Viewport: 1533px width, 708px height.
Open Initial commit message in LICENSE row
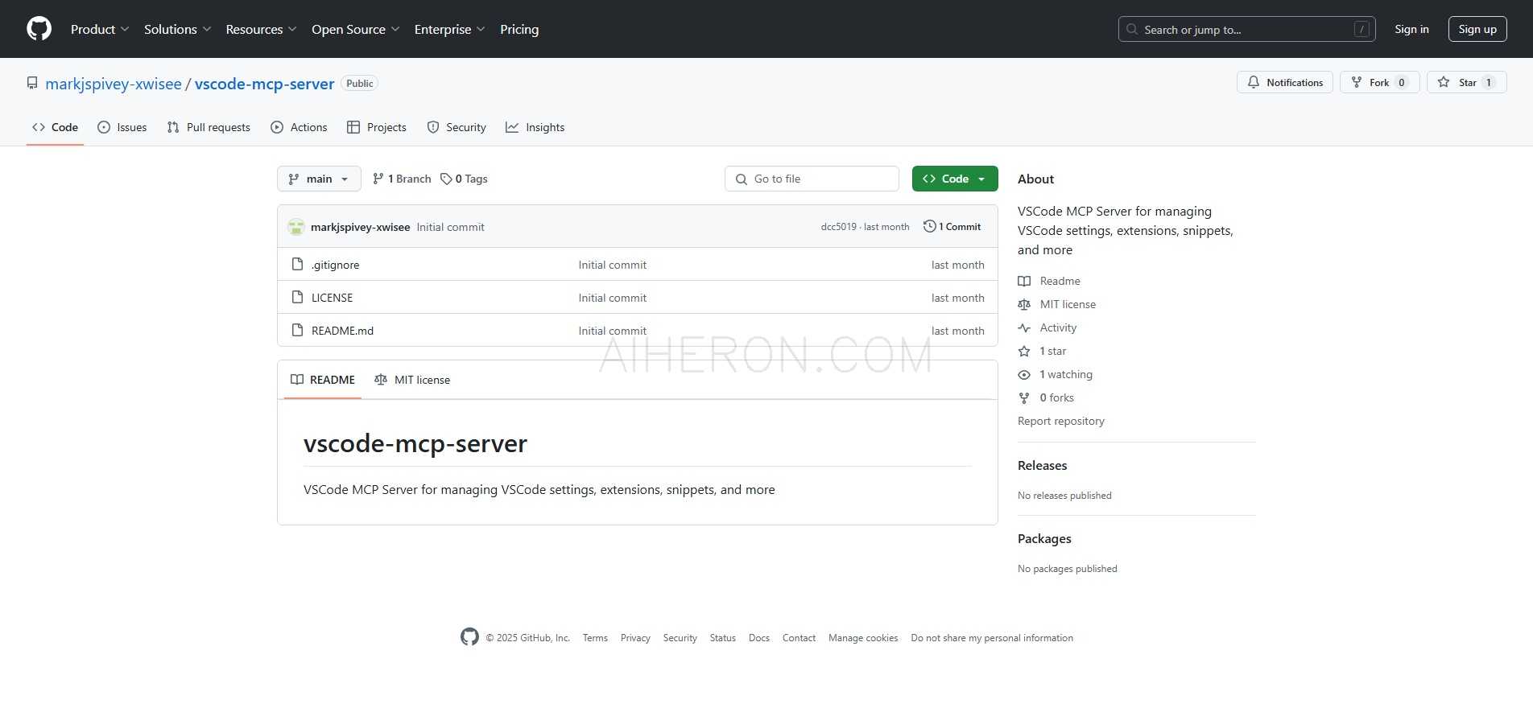(x=612, y=298)
